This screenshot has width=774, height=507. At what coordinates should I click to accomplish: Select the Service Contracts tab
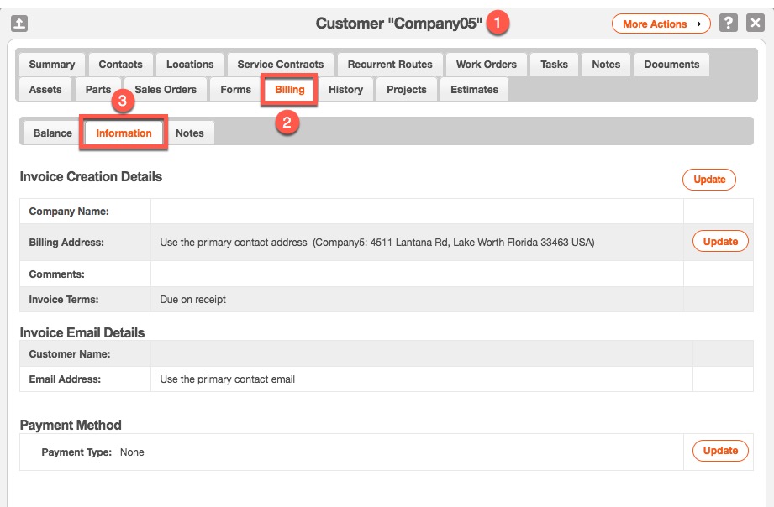click(280, 65)
